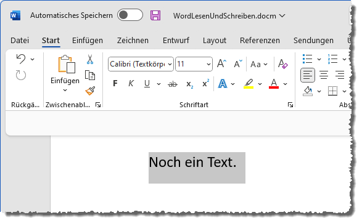Expand highlight color dropdown arrow
The image size is (362, 223).
[x=260, y=84]
